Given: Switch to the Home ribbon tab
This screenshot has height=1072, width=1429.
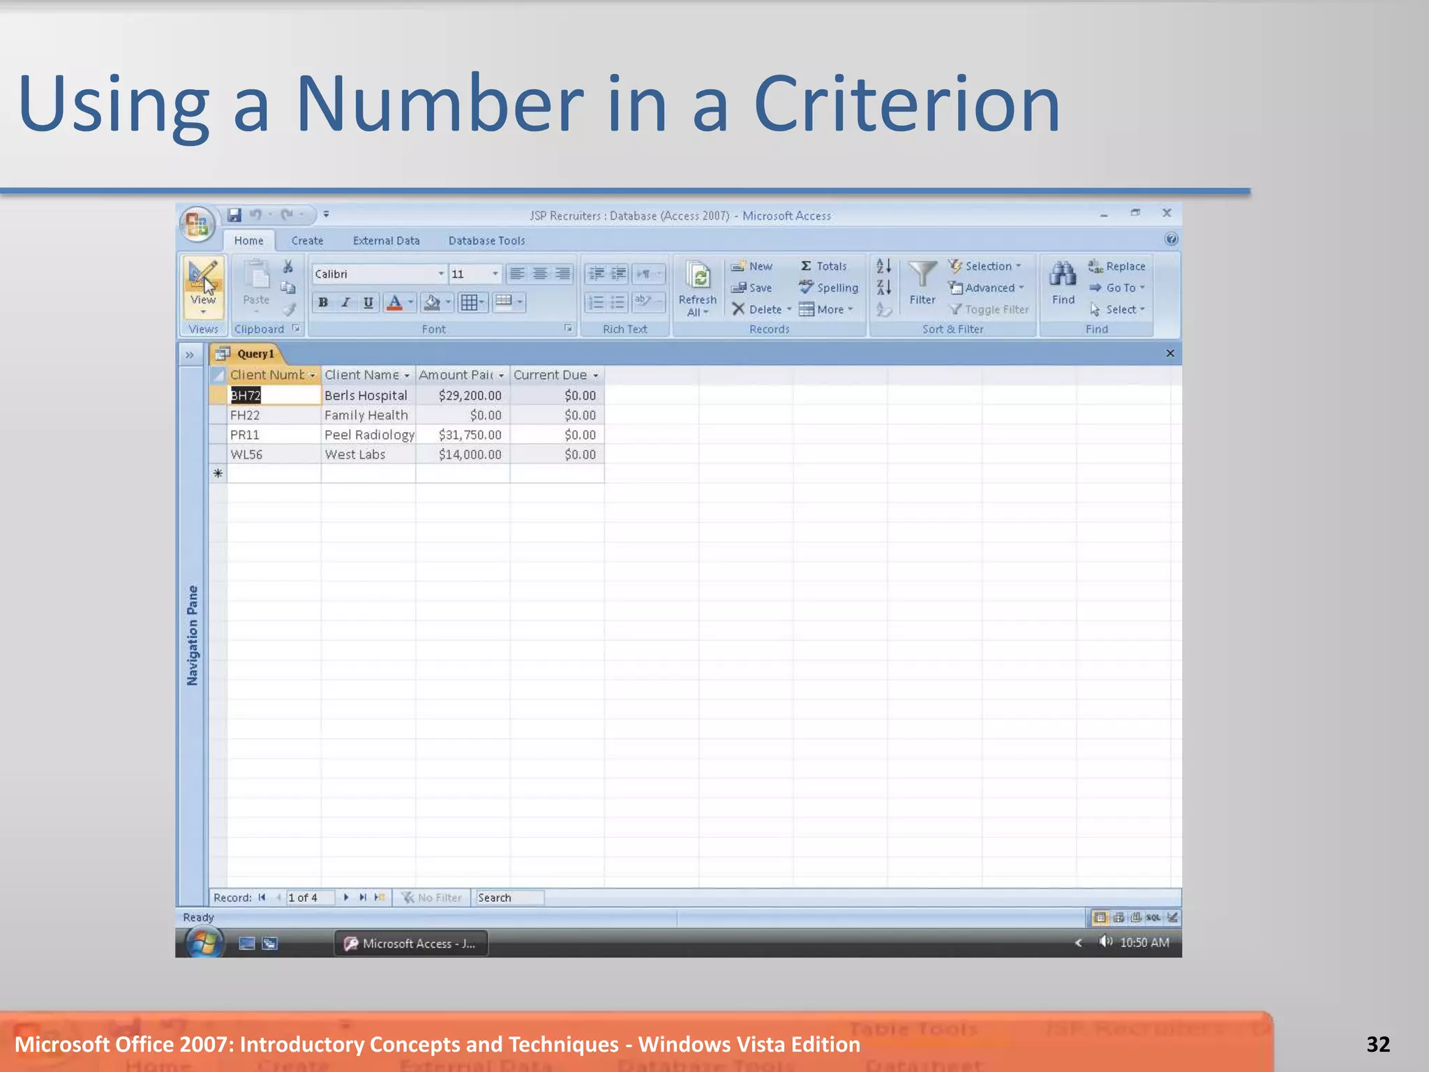Looking at the screenshot, I should point(249,241).
